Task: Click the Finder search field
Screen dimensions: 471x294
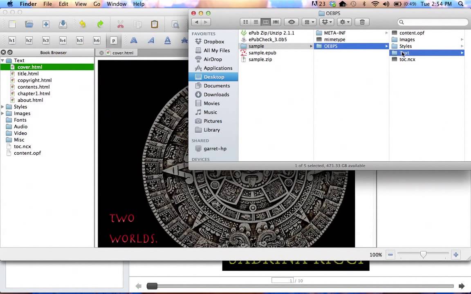Action: point(433,22)
